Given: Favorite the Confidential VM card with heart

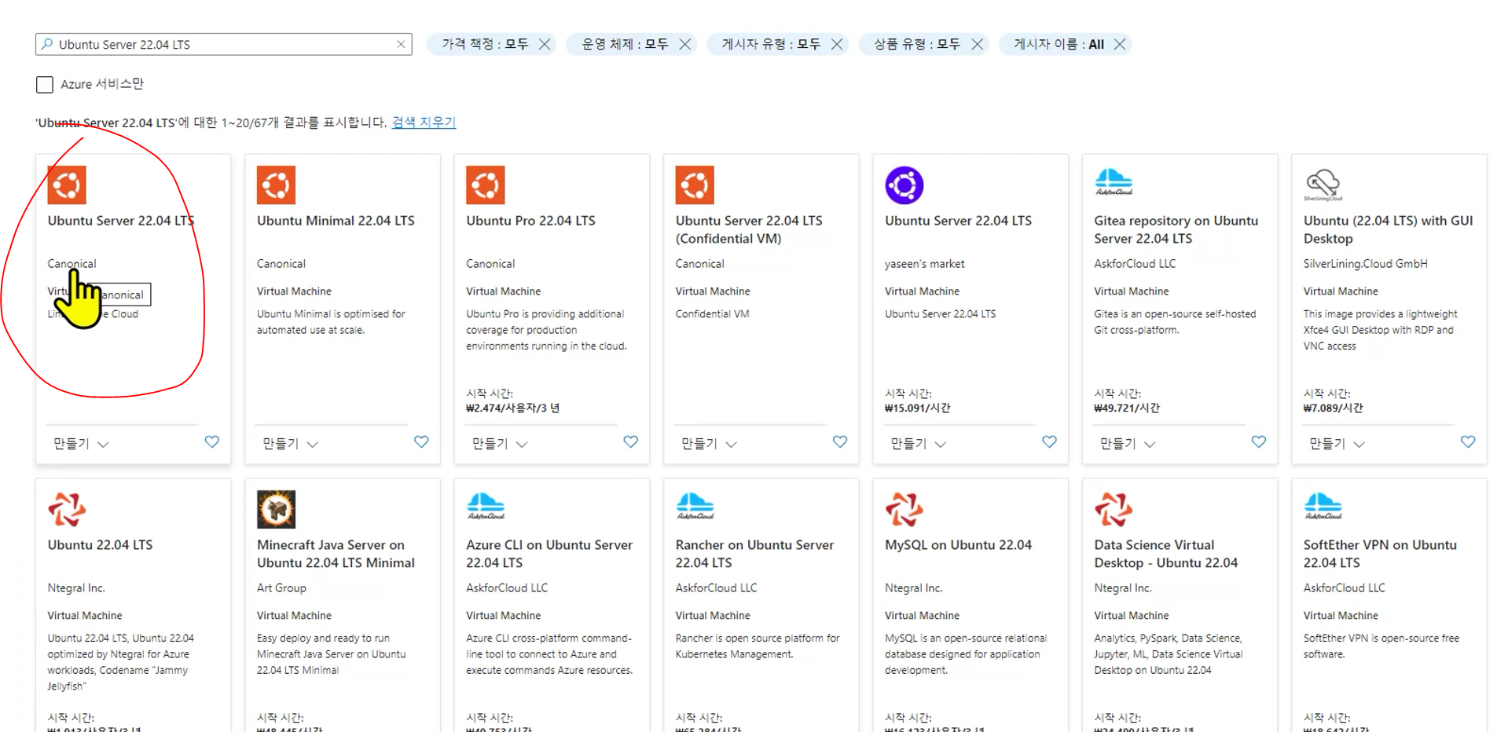Looking at the screenshot, I should 840,442.
